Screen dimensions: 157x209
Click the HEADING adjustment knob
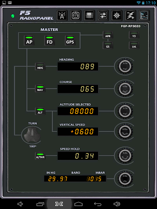(x=125, y=66)
